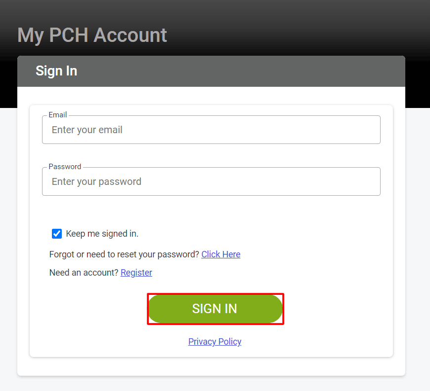Click the forgot password help text

124,254
